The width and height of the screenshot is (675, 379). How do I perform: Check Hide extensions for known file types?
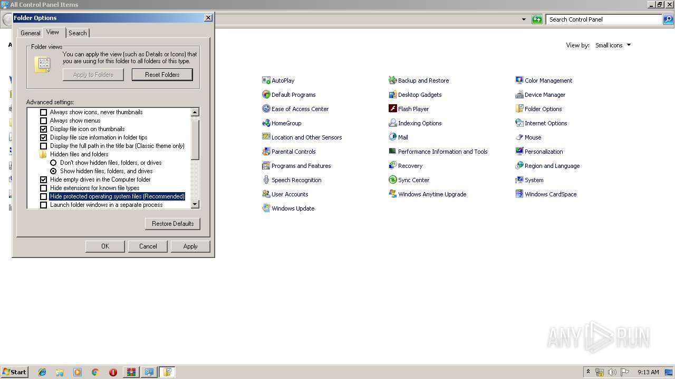43,188
